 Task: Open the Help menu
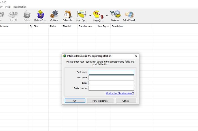coord(8,7)
